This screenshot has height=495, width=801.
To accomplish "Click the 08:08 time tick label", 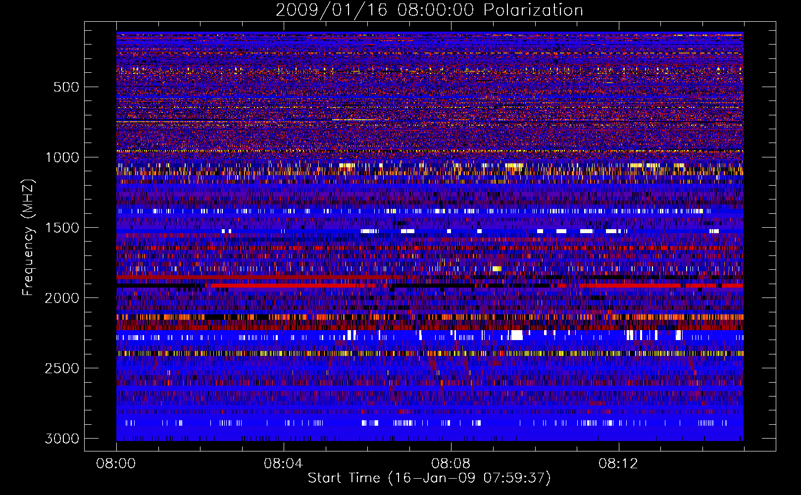I will point(451,464).
